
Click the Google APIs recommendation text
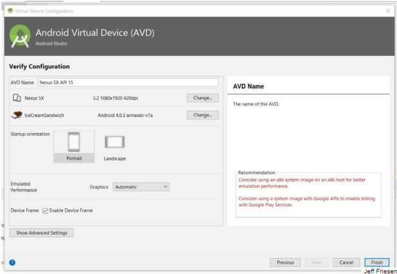pyautogui.click(x=307, y=202)
